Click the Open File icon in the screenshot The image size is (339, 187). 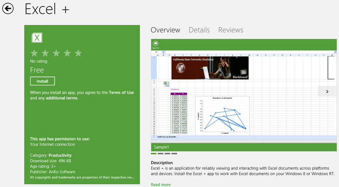tap(156, 43)
